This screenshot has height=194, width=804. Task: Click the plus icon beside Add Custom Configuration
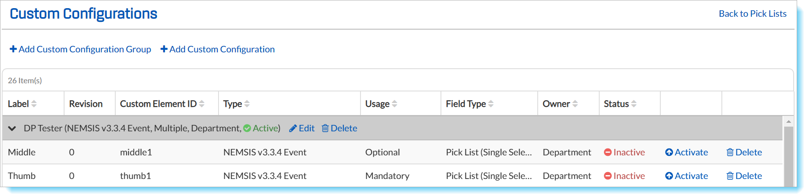tap(164, 49)
